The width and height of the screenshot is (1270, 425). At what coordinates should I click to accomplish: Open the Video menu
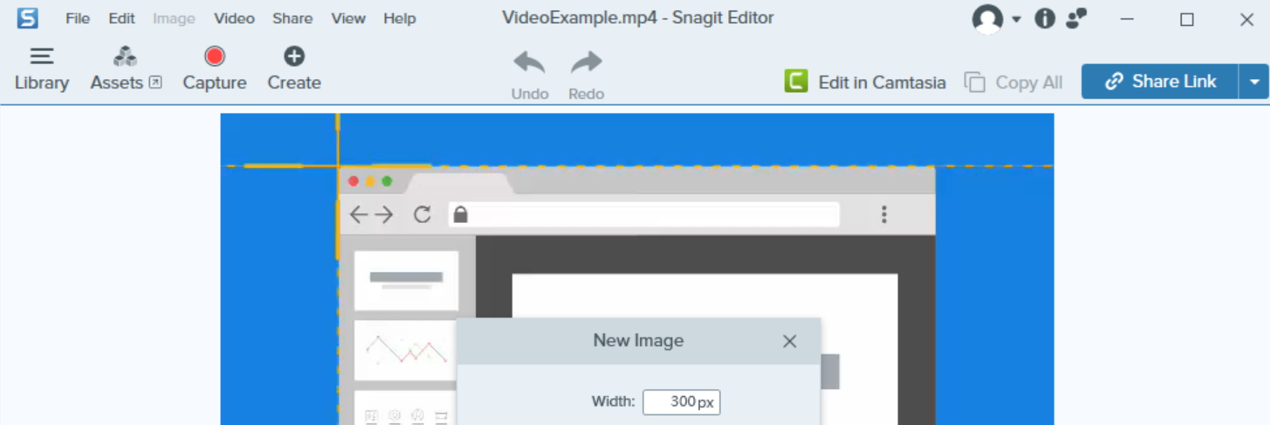[x=234, y=19]
